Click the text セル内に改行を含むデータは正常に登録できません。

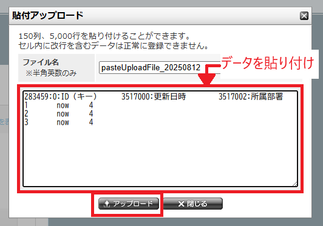tap(114, 45)
